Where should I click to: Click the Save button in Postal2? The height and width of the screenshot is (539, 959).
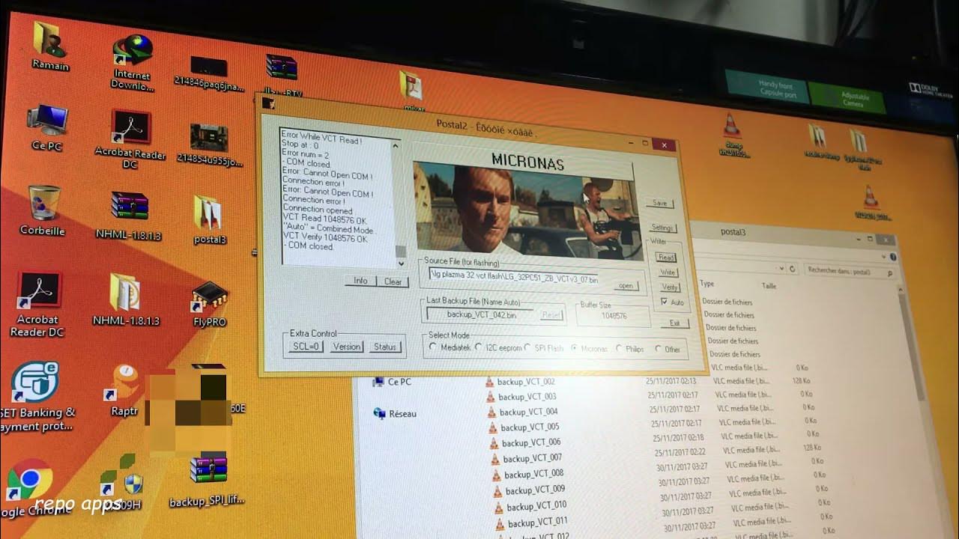(x=659, y=203)
